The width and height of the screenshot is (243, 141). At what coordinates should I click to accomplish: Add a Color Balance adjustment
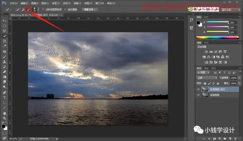pos(209,57)
